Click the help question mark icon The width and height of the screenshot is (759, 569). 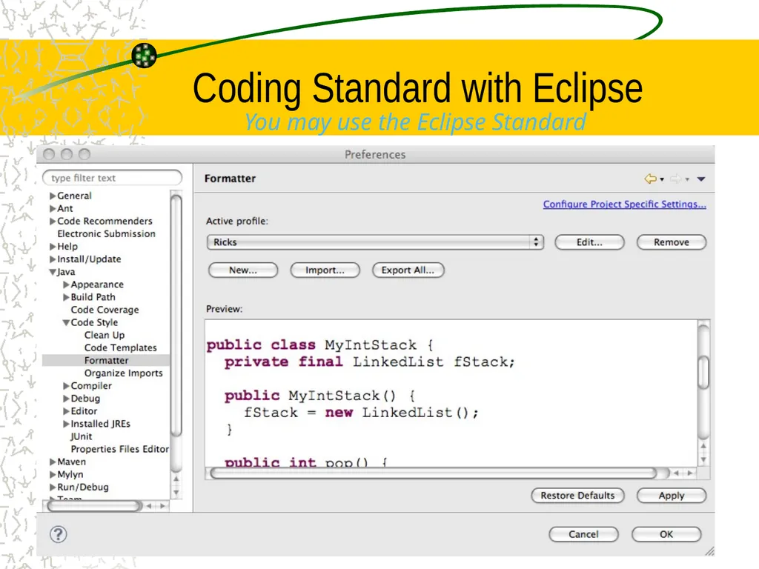click(x=59, y=534)
